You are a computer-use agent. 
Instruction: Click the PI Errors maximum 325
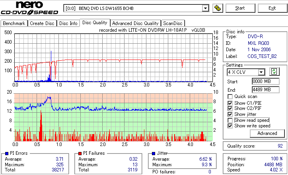tap(60, 165)
